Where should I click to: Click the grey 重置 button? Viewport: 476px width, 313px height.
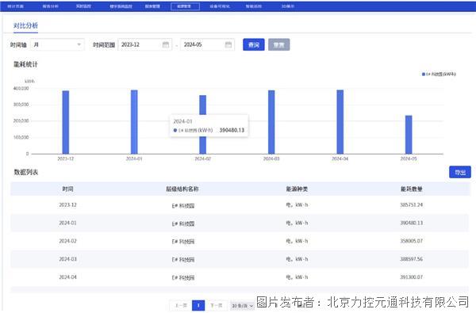tap(279, 45)
